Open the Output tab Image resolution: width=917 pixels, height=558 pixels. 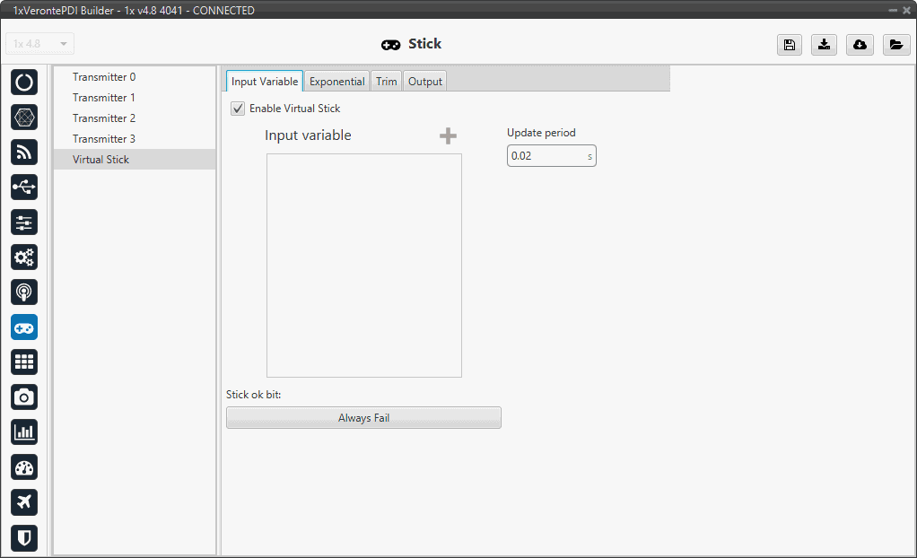(424, 82)
